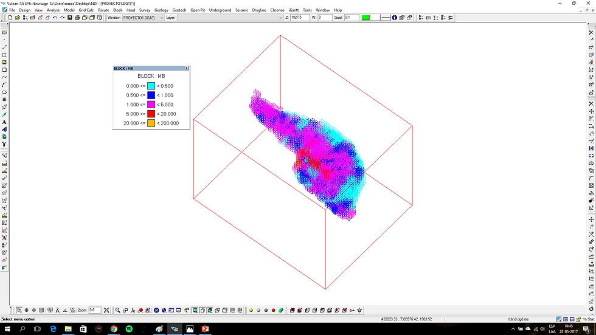The width and height of the screenshot is (596, 335).
Task: Select the Polyline curve tool in left toolbar
Action: (x=4, y=77)
